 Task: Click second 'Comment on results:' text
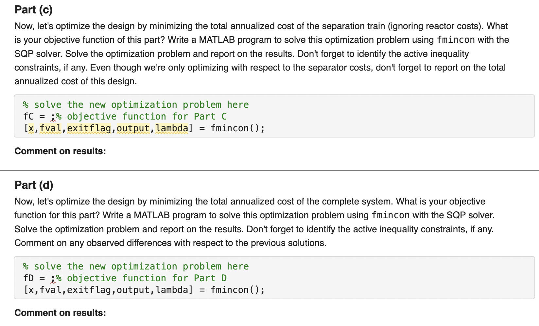pyautogui.click(x=60, y=313)
